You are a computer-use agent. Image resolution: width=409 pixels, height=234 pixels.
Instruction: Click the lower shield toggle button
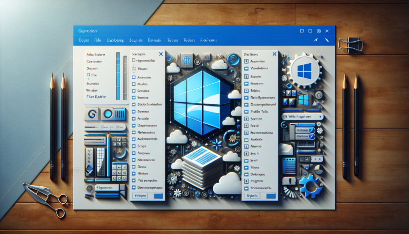coord(305,136)
